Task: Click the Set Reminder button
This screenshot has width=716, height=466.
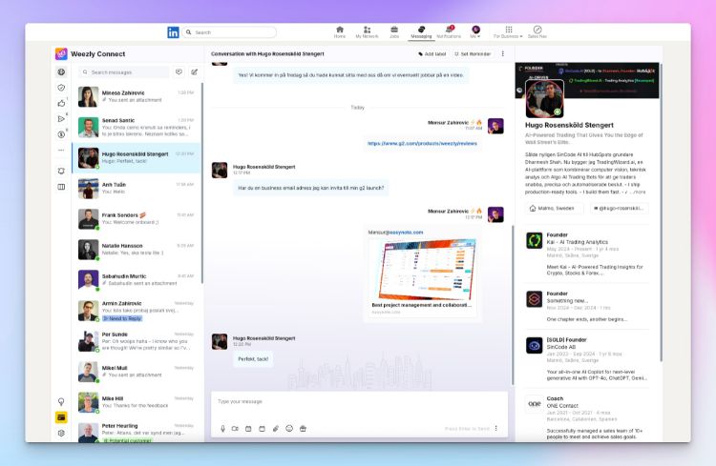Action: click(473, 53)
